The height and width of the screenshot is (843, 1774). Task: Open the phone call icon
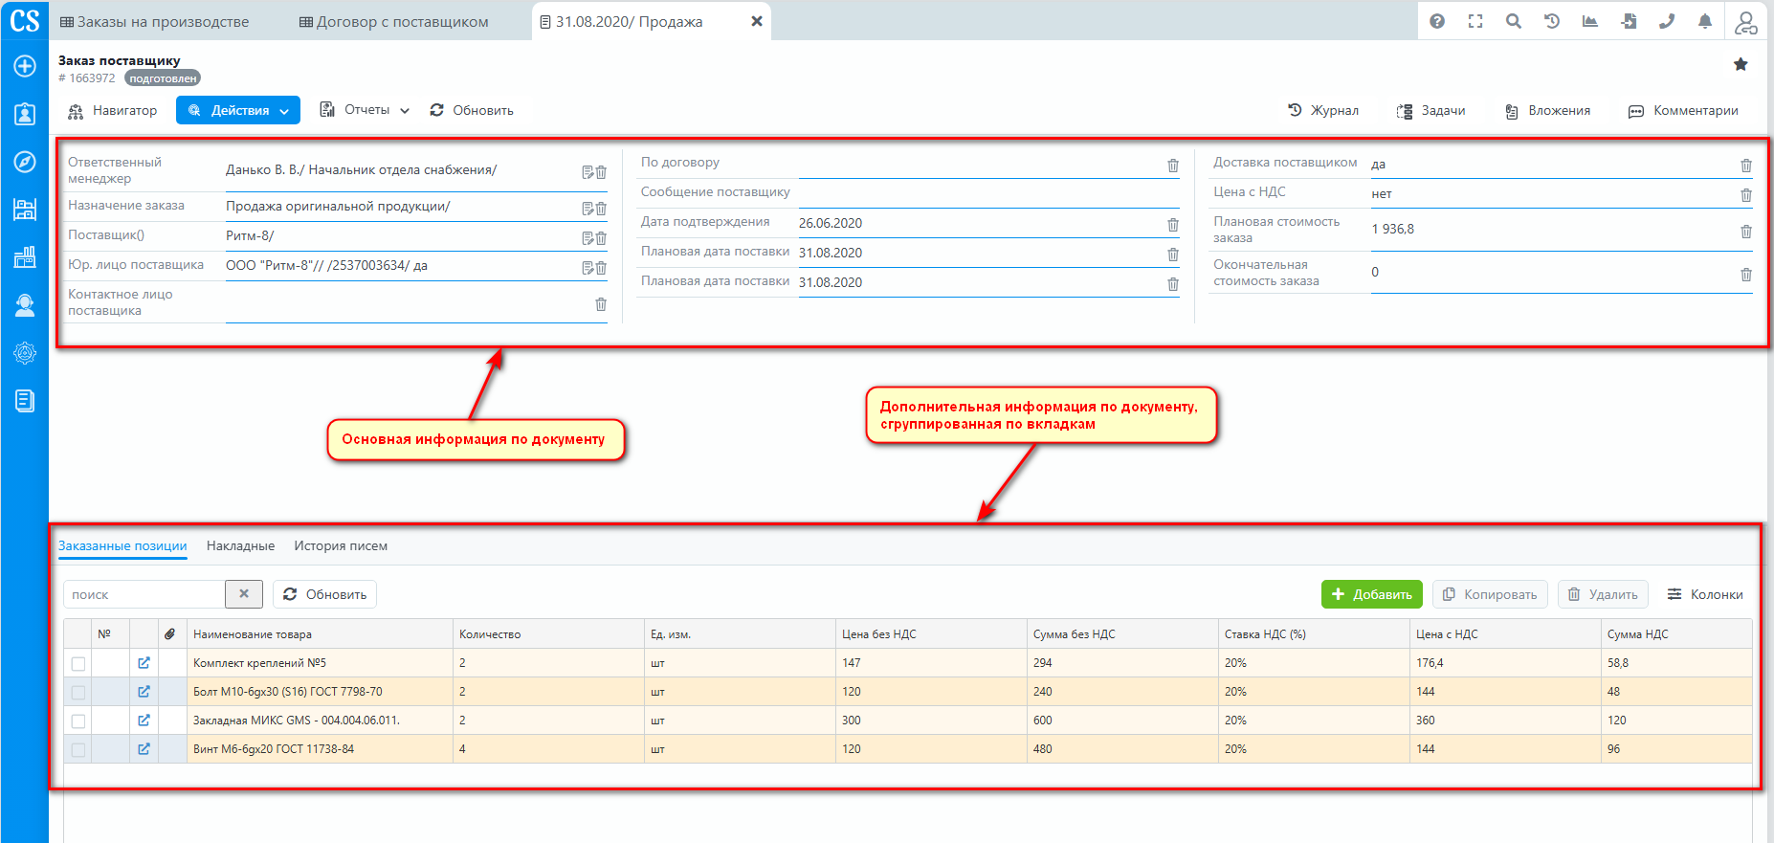[1667, 21]
